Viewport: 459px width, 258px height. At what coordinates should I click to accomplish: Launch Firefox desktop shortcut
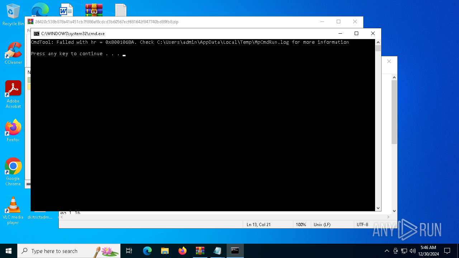(13, 130)
